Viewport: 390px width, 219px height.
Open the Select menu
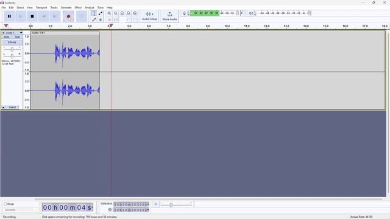pos(20,7)
